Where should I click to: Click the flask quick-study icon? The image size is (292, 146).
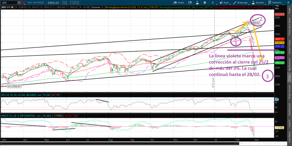pos(197,3)
